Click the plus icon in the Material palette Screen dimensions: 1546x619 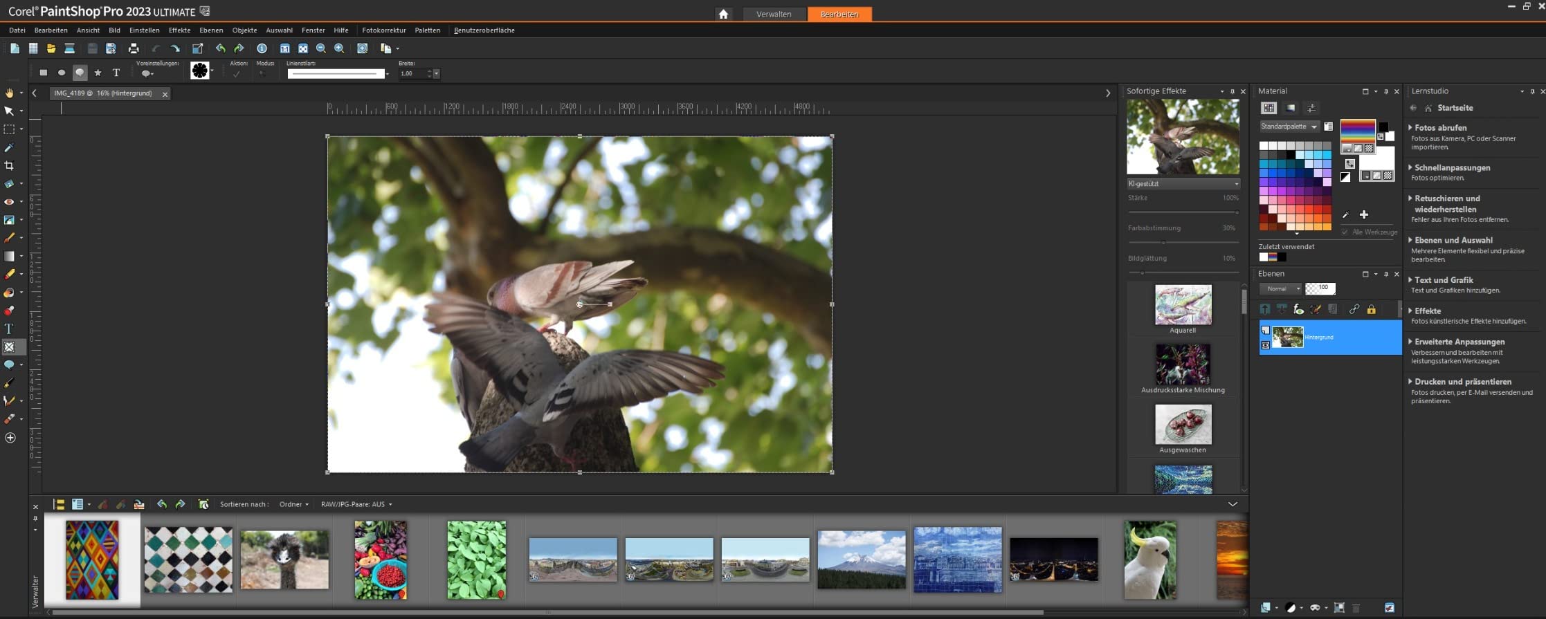click(1364, 214)
